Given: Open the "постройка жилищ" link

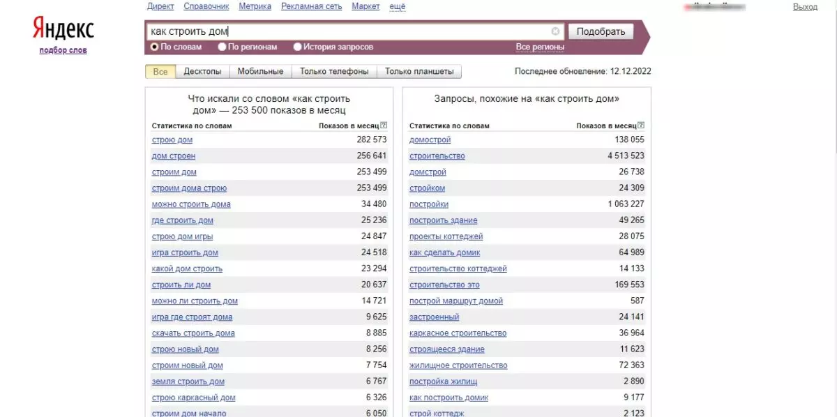Looking at the screenshot, I should pos(443,381).
